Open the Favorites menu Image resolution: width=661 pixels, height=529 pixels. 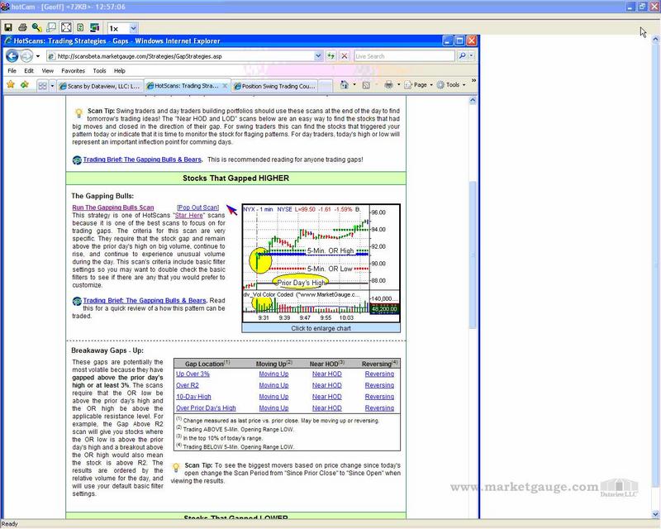coord(73,71)
